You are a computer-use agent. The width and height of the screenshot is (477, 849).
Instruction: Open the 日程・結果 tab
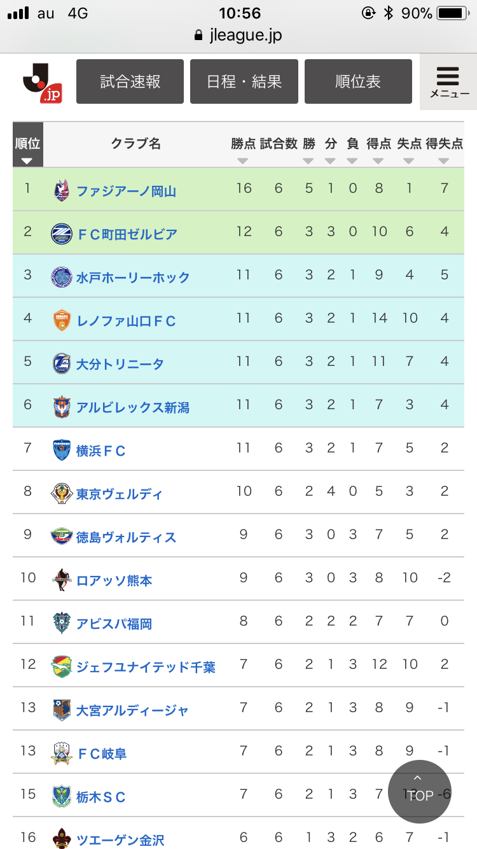[244, 81]
